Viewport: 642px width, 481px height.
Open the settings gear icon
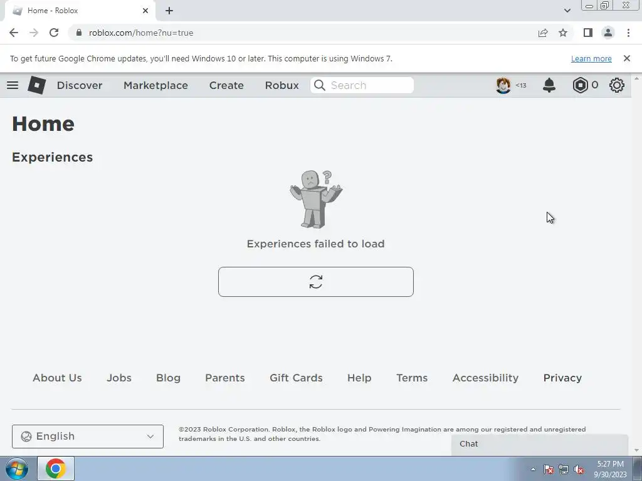[617, 85]
